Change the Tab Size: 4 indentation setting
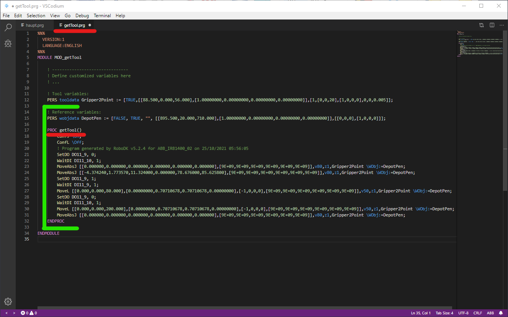This screenshot has height=317, width=508. click(444, 313)
